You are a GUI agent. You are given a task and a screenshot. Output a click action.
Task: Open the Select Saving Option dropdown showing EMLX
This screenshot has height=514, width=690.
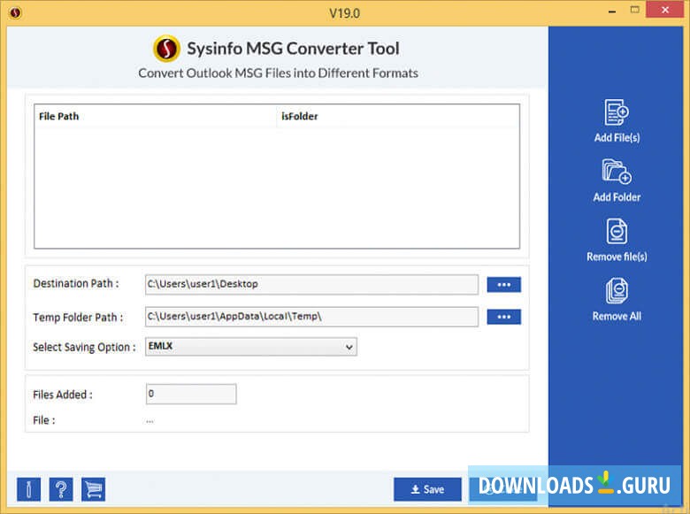tap(251, 347)
